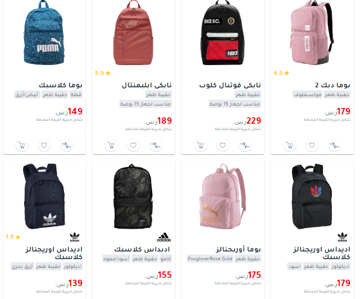This screenshot has width=363, height=299.
Task: Click the 5.0 star rating on Nike Elemental
Action: pyautogui.click(x=103, y=73)
